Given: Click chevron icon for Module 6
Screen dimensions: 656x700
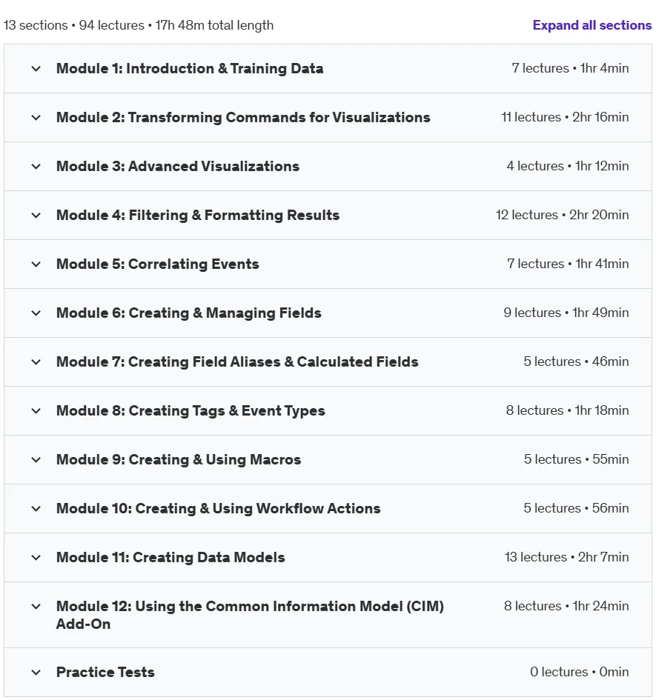Looking at the screenshot, I should [x=36, y=313].
